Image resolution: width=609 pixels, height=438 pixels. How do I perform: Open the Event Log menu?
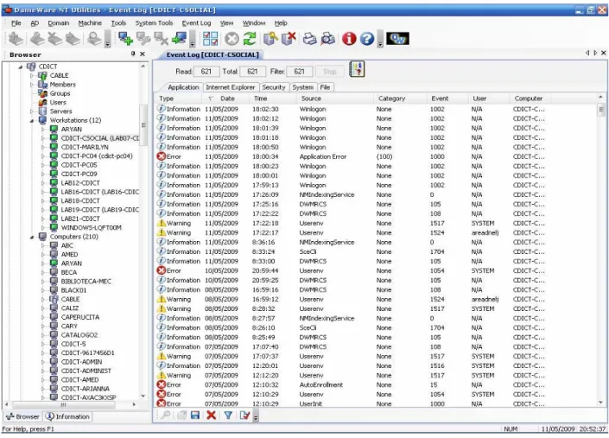click(197, 23)
